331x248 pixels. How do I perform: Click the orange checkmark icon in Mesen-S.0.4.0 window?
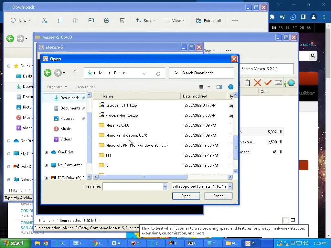(268, 82)
